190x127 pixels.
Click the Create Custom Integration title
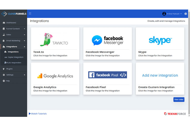pos(156,87)
